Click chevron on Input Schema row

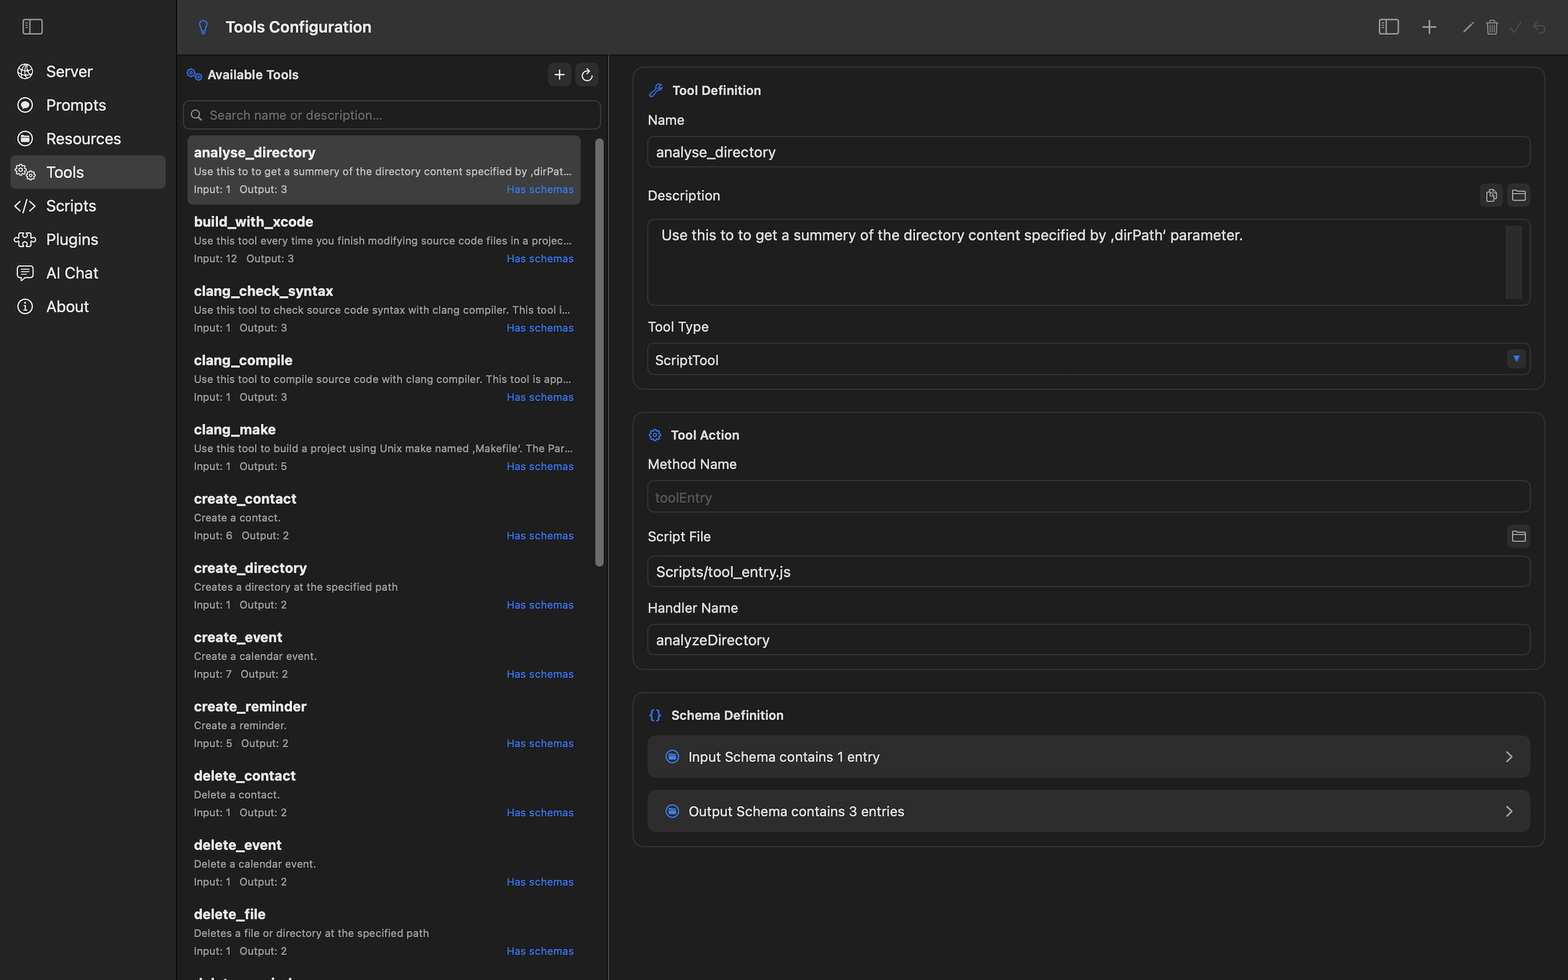(1509, 756)
